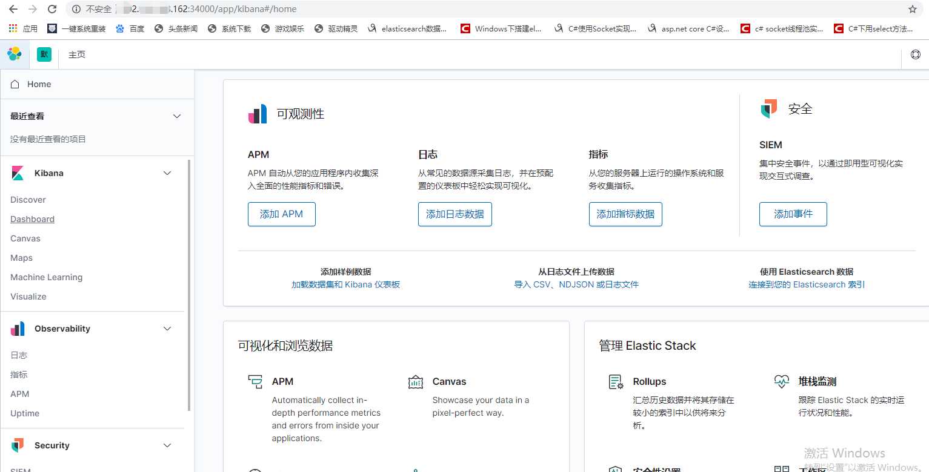Click the Observability icon in sidebar

tap(18, 329)
